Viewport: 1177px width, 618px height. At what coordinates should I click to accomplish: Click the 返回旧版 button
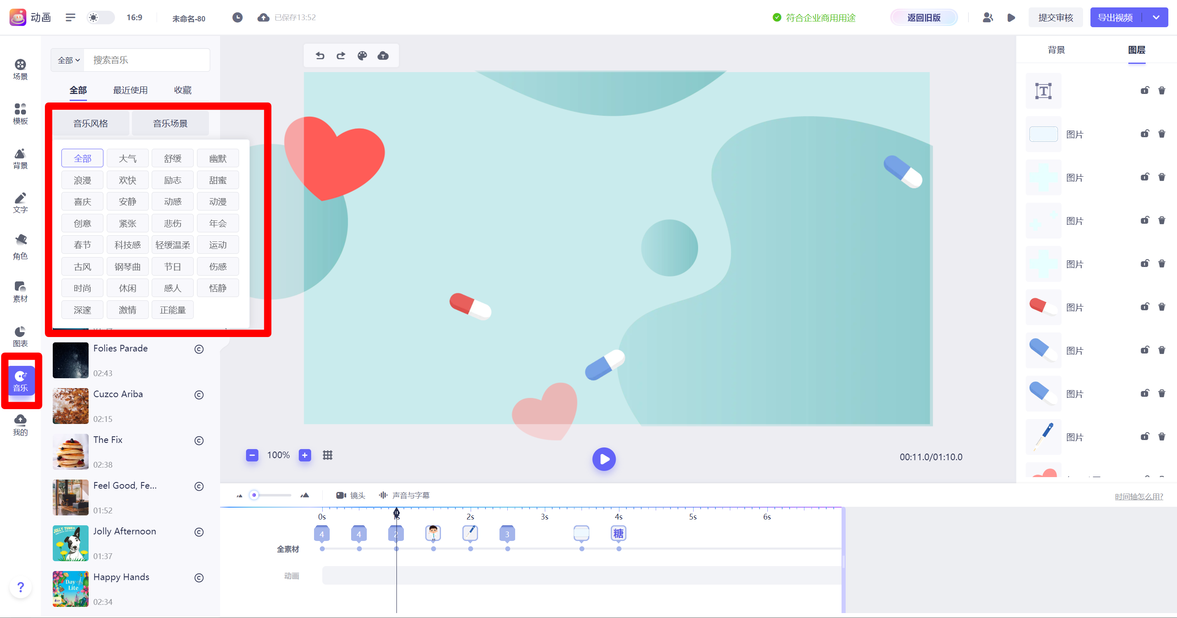pos(924,17)
